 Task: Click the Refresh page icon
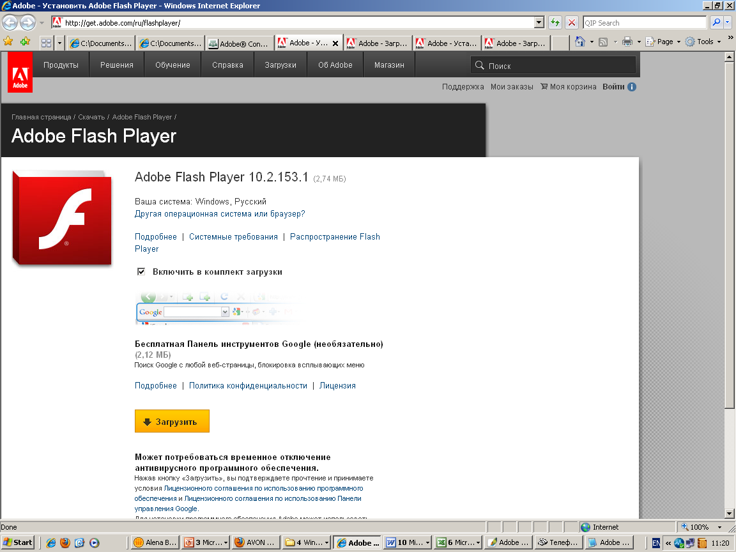point(555,22)
